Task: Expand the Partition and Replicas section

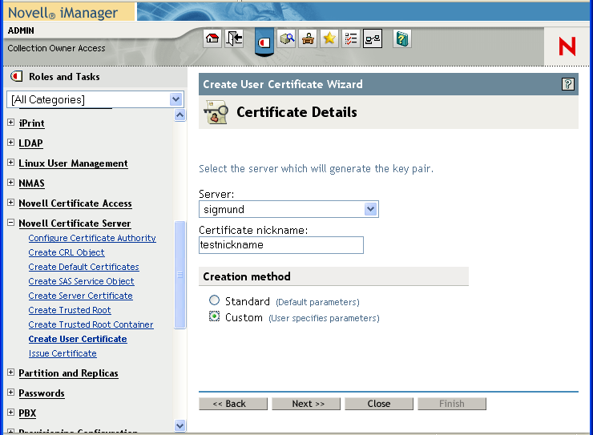Action: [x=11, y=373]
